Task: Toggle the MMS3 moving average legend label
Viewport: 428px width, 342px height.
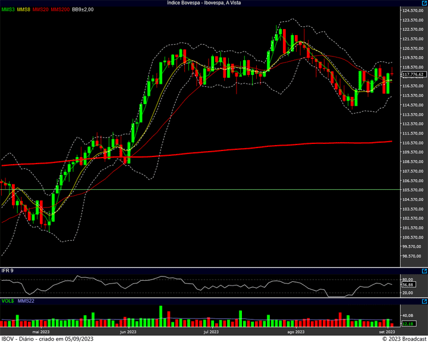Action: [x=8, y=10]
